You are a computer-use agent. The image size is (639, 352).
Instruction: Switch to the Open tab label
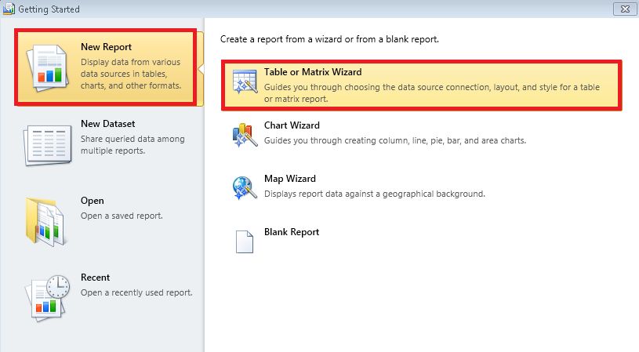(x=92, y=201)
